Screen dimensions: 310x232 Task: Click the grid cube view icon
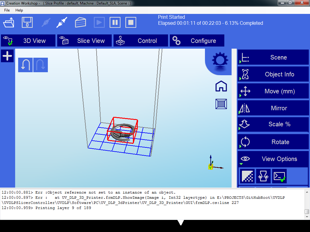[x=221, y=104]
